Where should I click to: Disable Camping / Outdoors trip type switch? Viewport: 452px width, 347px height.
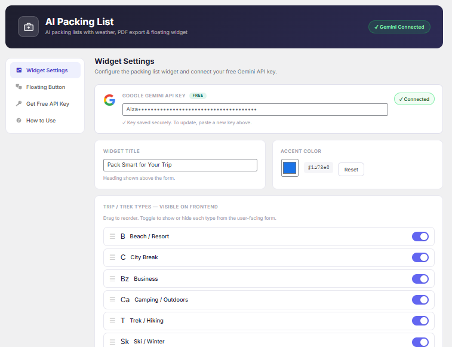coord(420,300)
